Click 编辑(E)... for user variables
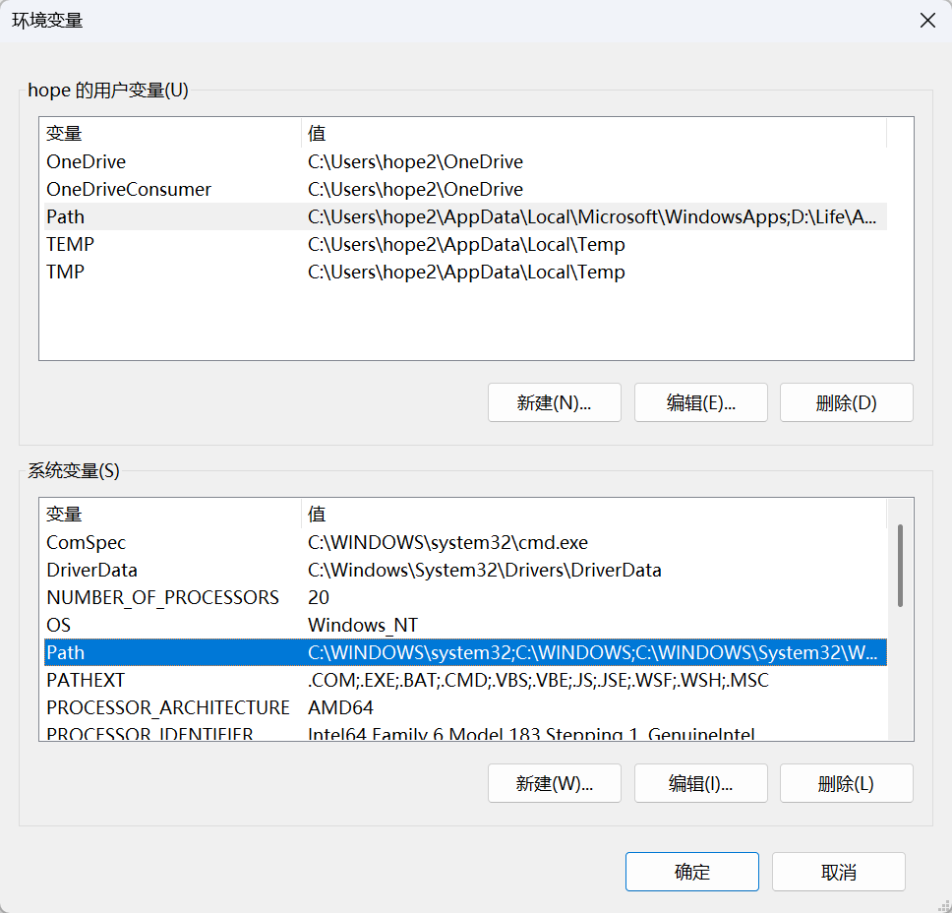The image size is (952, 913). point(700,402)
